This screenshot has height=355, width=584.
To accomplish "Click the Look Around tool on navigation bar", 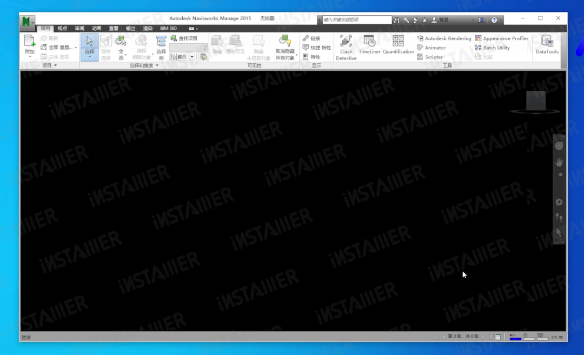I will 559,202.
